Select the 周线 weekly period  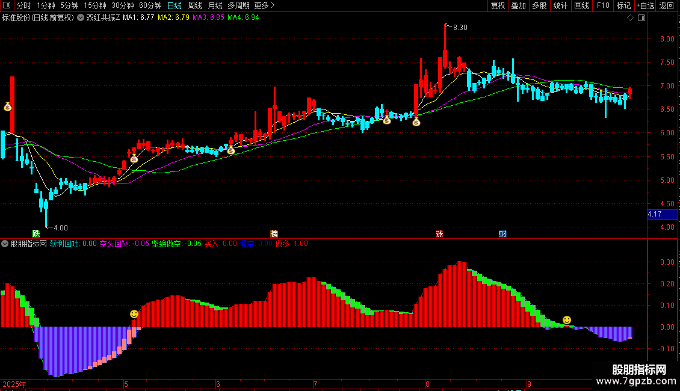click(x=195, y=5)
